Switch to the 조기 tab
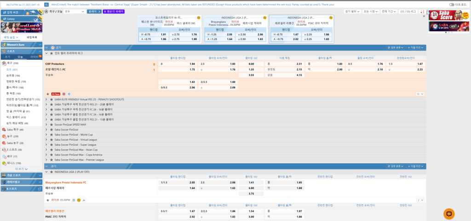The image size is (471, 221). pyautogui.click(x=7, y=57)
